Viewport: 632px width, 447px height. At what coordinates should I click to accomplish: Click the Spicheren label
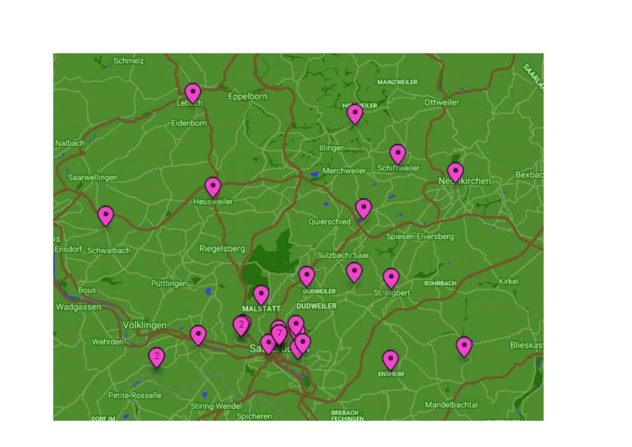[254, 416]
